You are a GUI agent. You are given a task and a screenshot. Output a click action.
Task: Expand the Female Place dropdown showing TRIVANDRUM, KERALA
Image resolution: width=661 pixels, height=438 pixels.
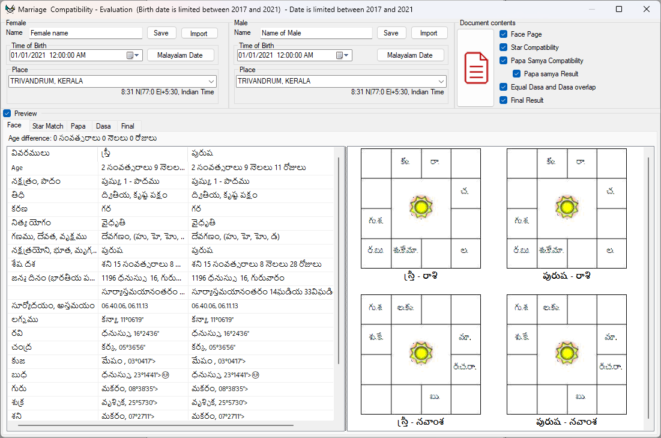point(211,82)
